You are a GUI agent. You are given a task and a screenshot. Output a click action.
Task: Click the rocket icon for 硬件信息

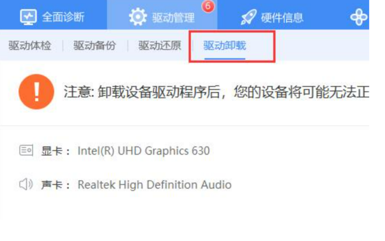pos(248,17)
